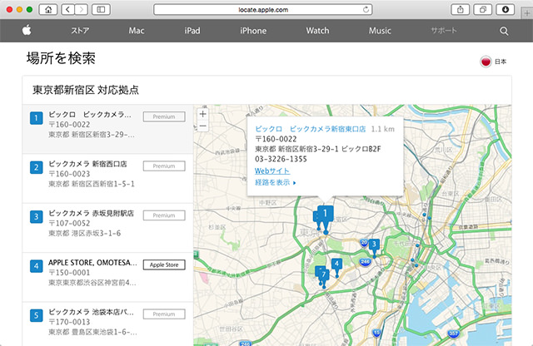Viewport: 533px width, 346px height.
Task: Open the Downloads button
Action: (506, 9)
